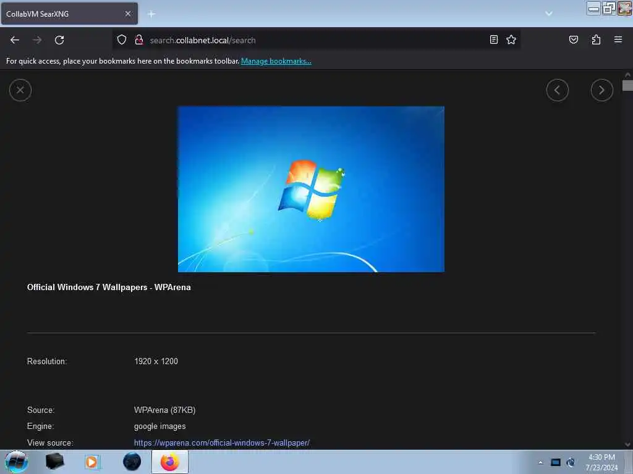Show the previous image result
The width and height of the screenshot is (633, 474).
coord(558,90)
